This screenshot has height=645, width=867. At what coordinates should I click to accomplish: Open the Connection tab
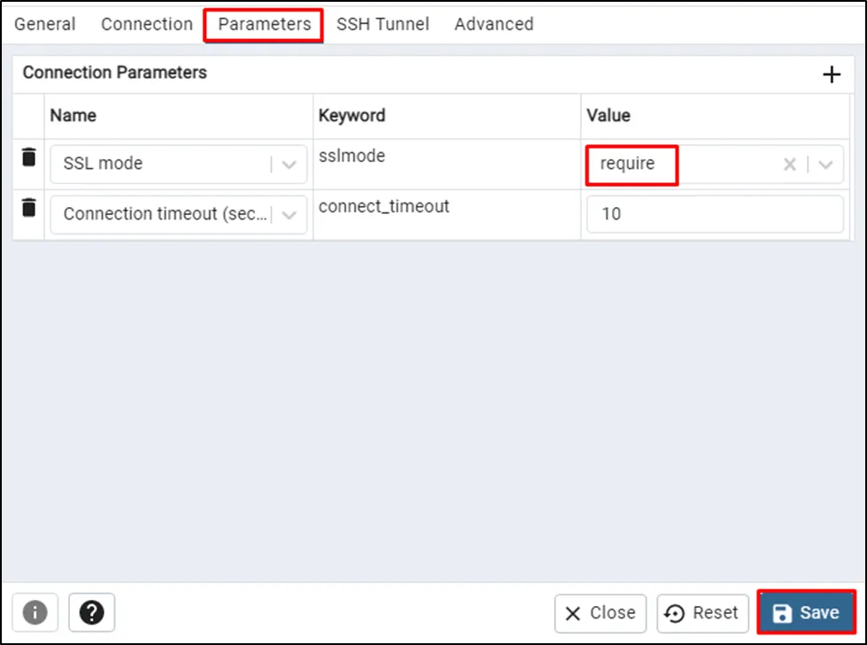click(x=147, y=25)
